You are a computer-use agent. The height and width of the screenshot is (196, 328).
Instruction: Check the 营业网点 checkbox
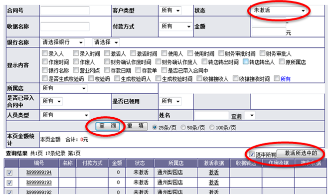pyautogui.click(x=76, y=70)
